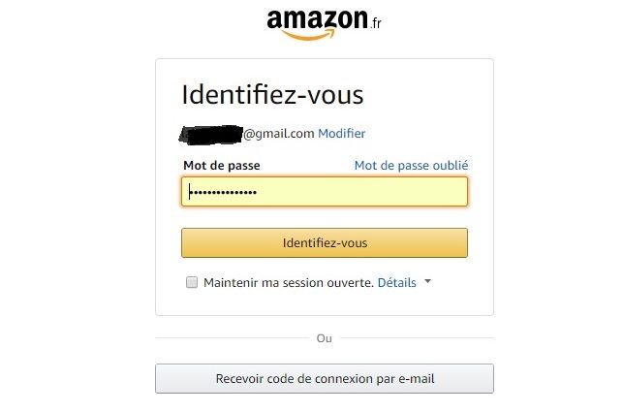Click the orange smile arrow under amazon

(309, 35)
